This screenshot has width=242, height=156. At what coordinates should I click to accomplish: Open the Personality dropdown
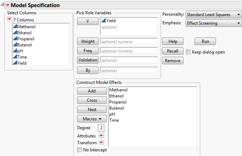coord(214,15)
